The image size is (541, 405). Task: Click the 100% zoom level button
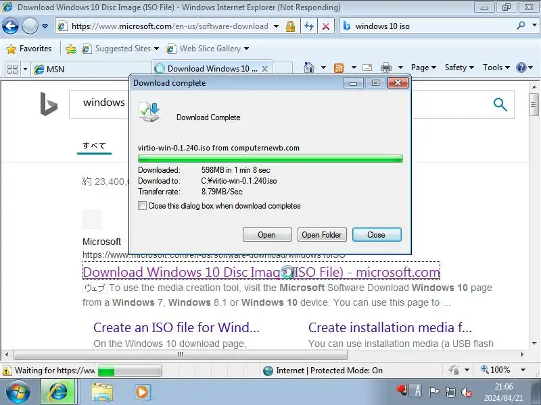point(496,370)
